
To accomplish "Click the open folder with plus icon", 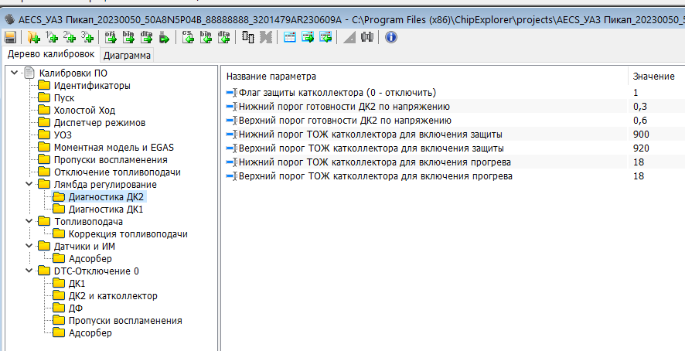I will point(33,36).
